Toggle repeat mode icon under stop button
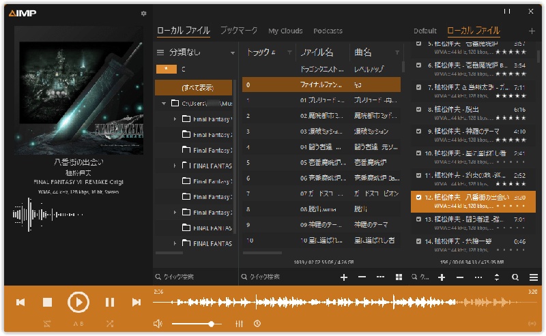Image resolution: width=546 pixels, height=336 pixels. pyautogui.click(x=47, y=324)
